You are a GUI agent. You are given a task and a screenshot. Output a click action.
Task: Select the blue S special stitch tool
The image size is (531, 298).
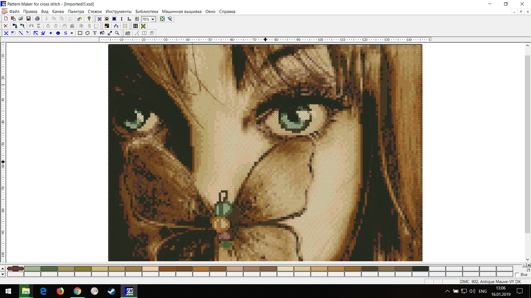click(65, 33)
